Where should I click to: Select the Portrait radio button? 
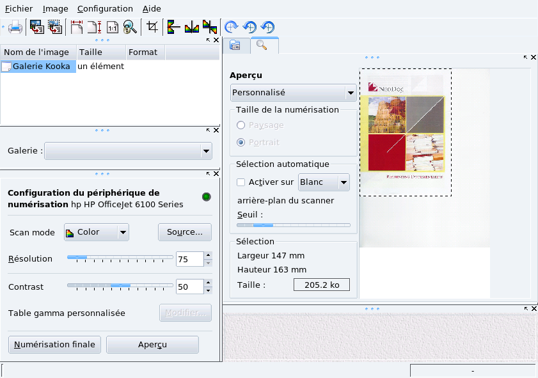(241, 142)
